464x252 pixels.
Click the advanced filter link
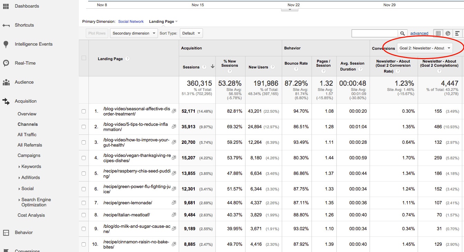tap(419, 34)
